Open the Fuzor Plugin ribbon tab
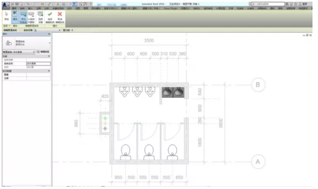Image resolution: width=318 pixels, height=189 pixels. point(170,8)
